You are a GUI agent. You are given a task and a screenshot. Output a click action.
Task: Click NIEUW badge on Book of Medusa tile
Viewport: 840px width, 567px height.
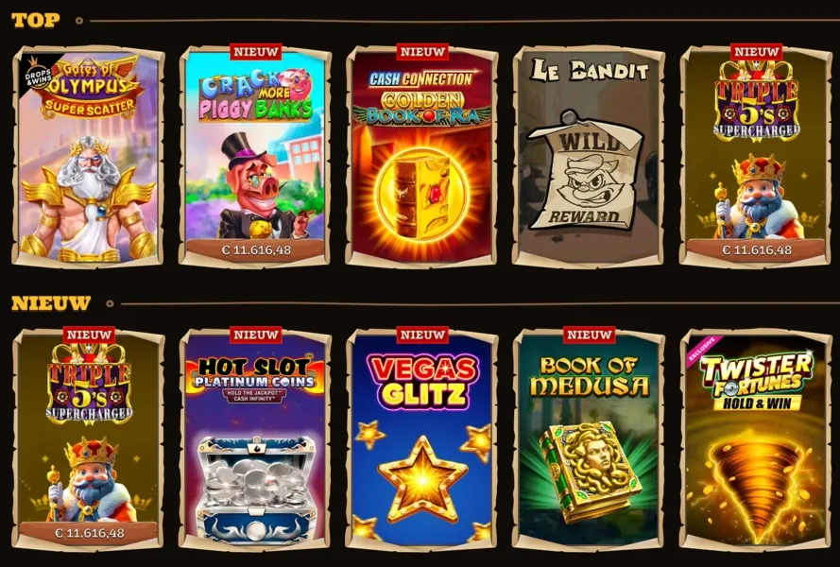590,335
